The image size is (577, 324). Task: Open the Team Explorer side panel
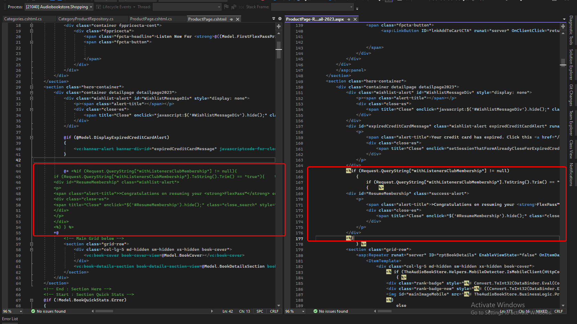point(571,123)
